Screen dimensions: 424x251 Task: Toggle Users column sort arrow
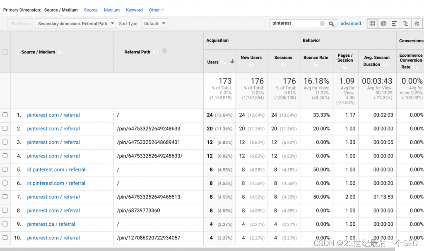(x=232, y=61)
